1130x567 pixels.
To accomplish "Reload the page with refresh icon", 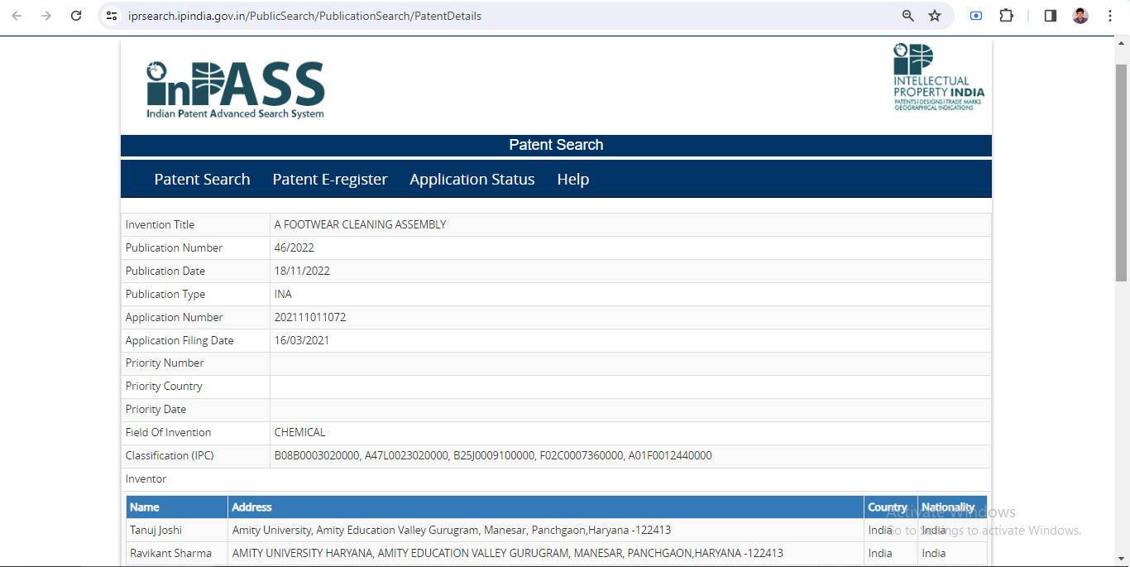I will [76, 16].
